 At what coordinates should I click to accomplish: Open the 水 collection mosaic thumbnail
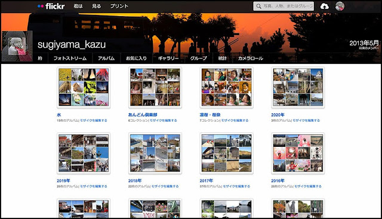(x=84, y=88)
